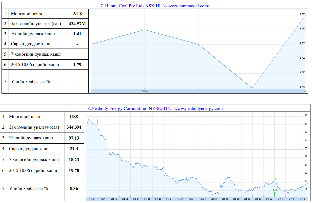312x203 pixels.
Task: Select the 18.23 seven-day average cell
Action: click(x=74, y=160)
